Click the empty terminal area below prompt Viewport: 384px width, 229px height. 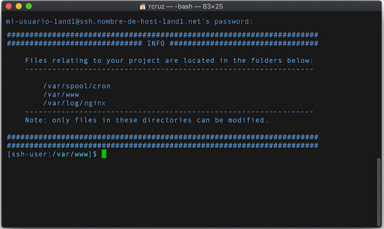(188, 192)
